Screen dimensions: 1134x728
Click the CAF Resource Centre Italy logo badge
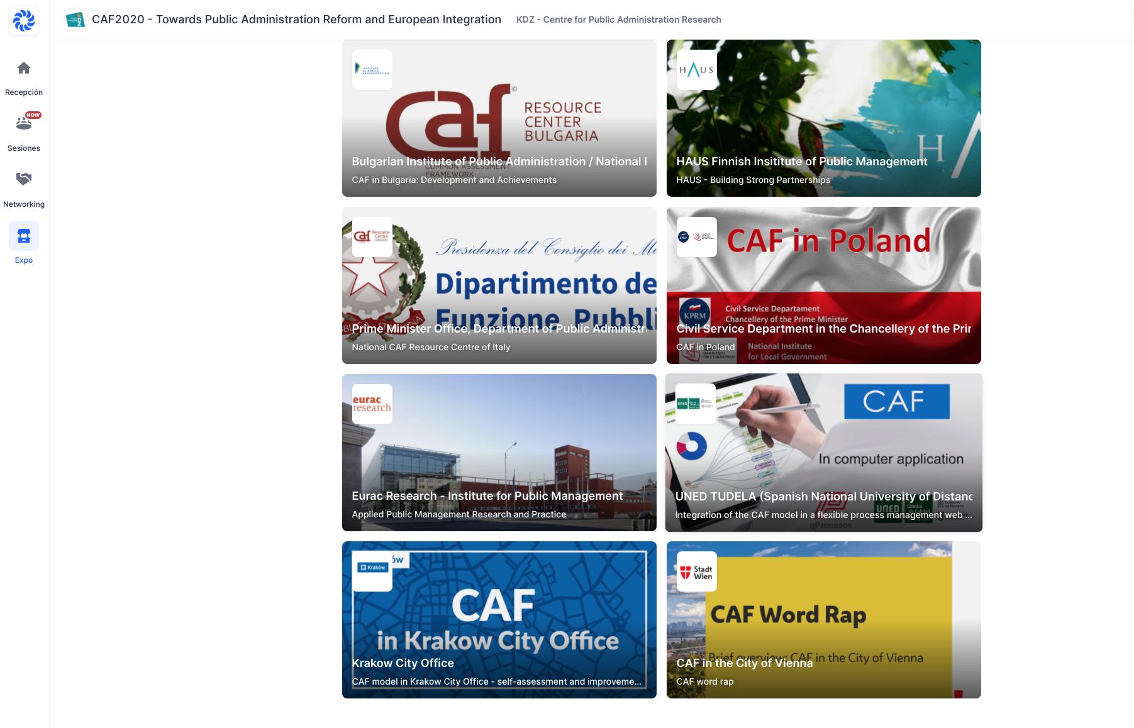coord(372,237)
